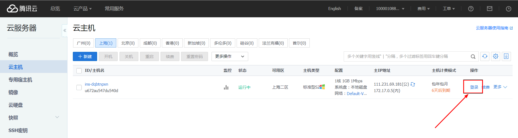The height and width of the screenshot is (138, 518).
Task: Expand the 更多 actions for the instance
Action: [x=500, y=87]
